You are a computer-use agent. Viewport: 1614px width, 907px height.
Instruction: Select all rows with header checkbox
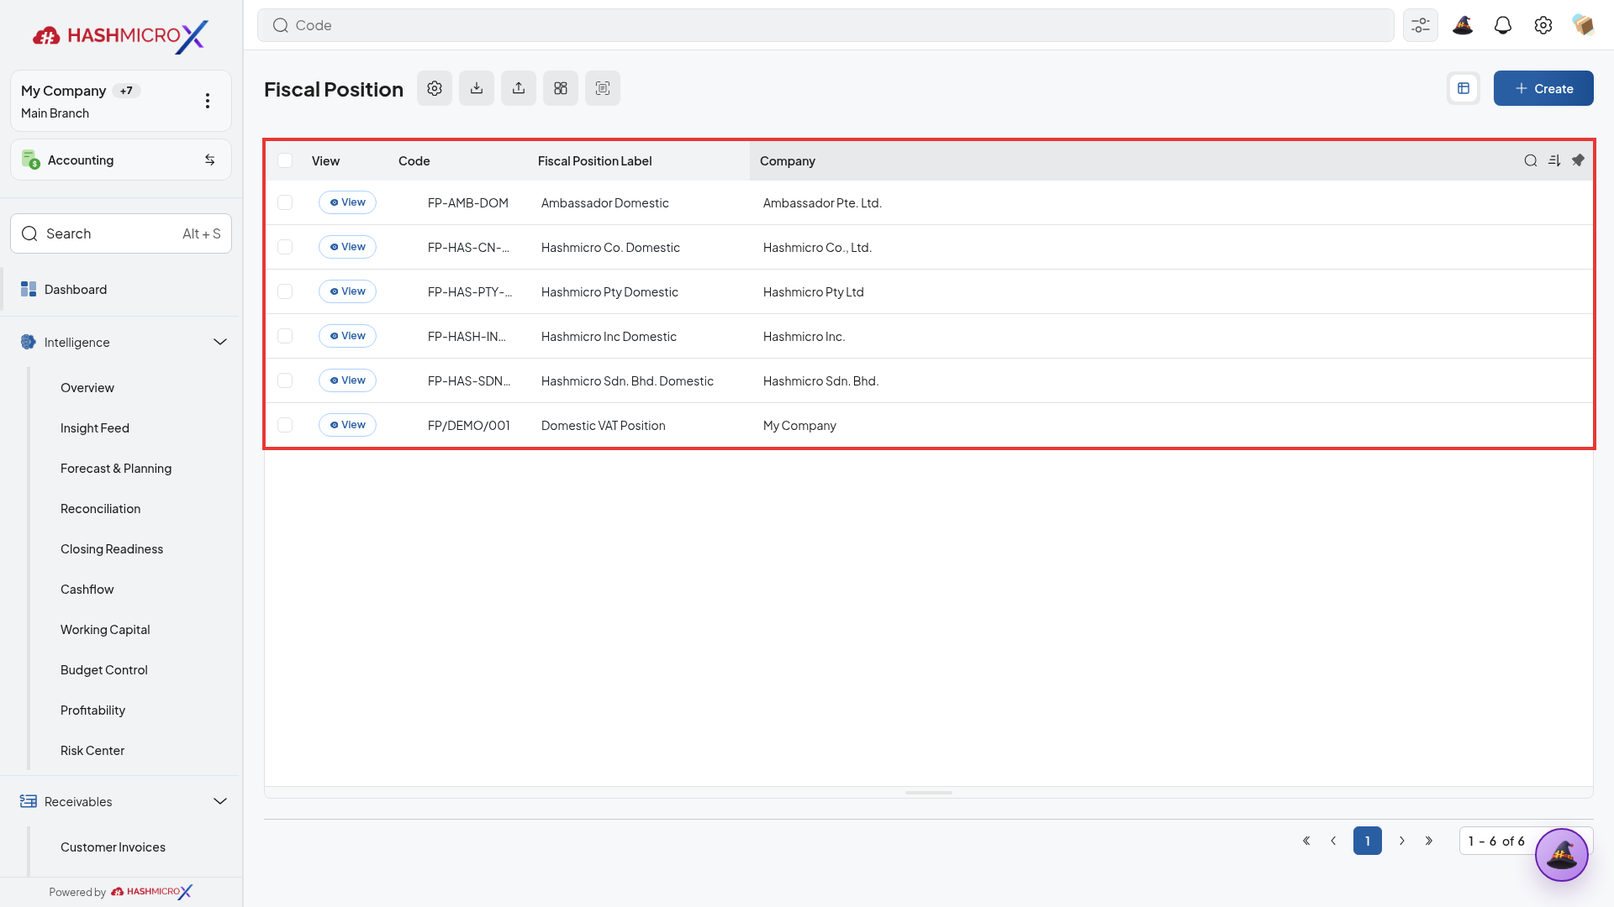tap(285, 160)
